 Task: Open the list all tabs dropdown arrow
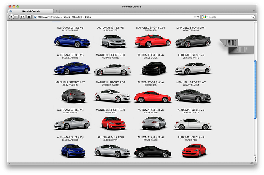(x=254, y=11)
